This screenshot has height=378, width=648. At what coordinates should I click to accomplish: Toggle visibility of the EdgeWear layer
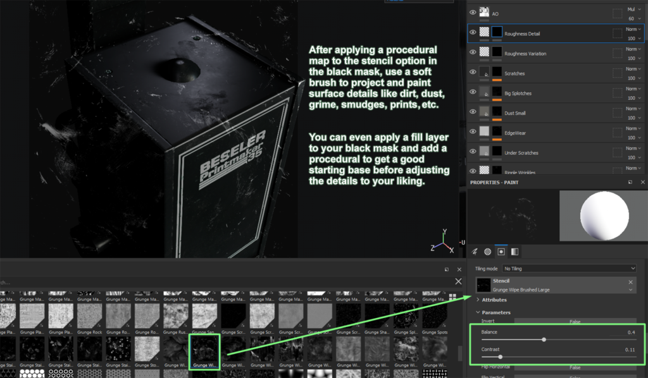[471, 131]
